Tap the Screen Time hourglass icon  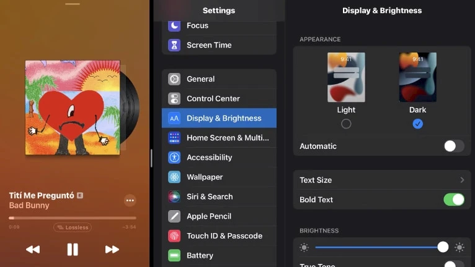tap(174, 45)
